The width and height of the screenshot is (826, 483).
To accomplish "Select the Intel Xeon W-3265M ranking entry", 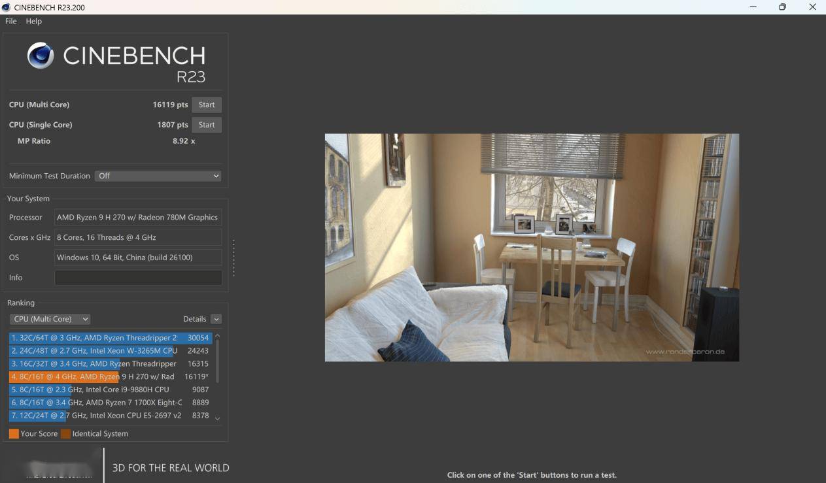I will [x=110, y=351].
